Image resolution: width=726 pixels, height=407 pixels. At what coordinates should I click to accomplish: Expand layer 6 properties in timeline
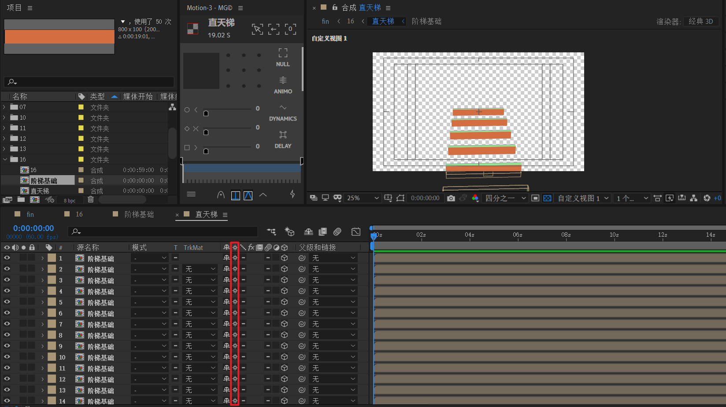[x=43, y=313]
